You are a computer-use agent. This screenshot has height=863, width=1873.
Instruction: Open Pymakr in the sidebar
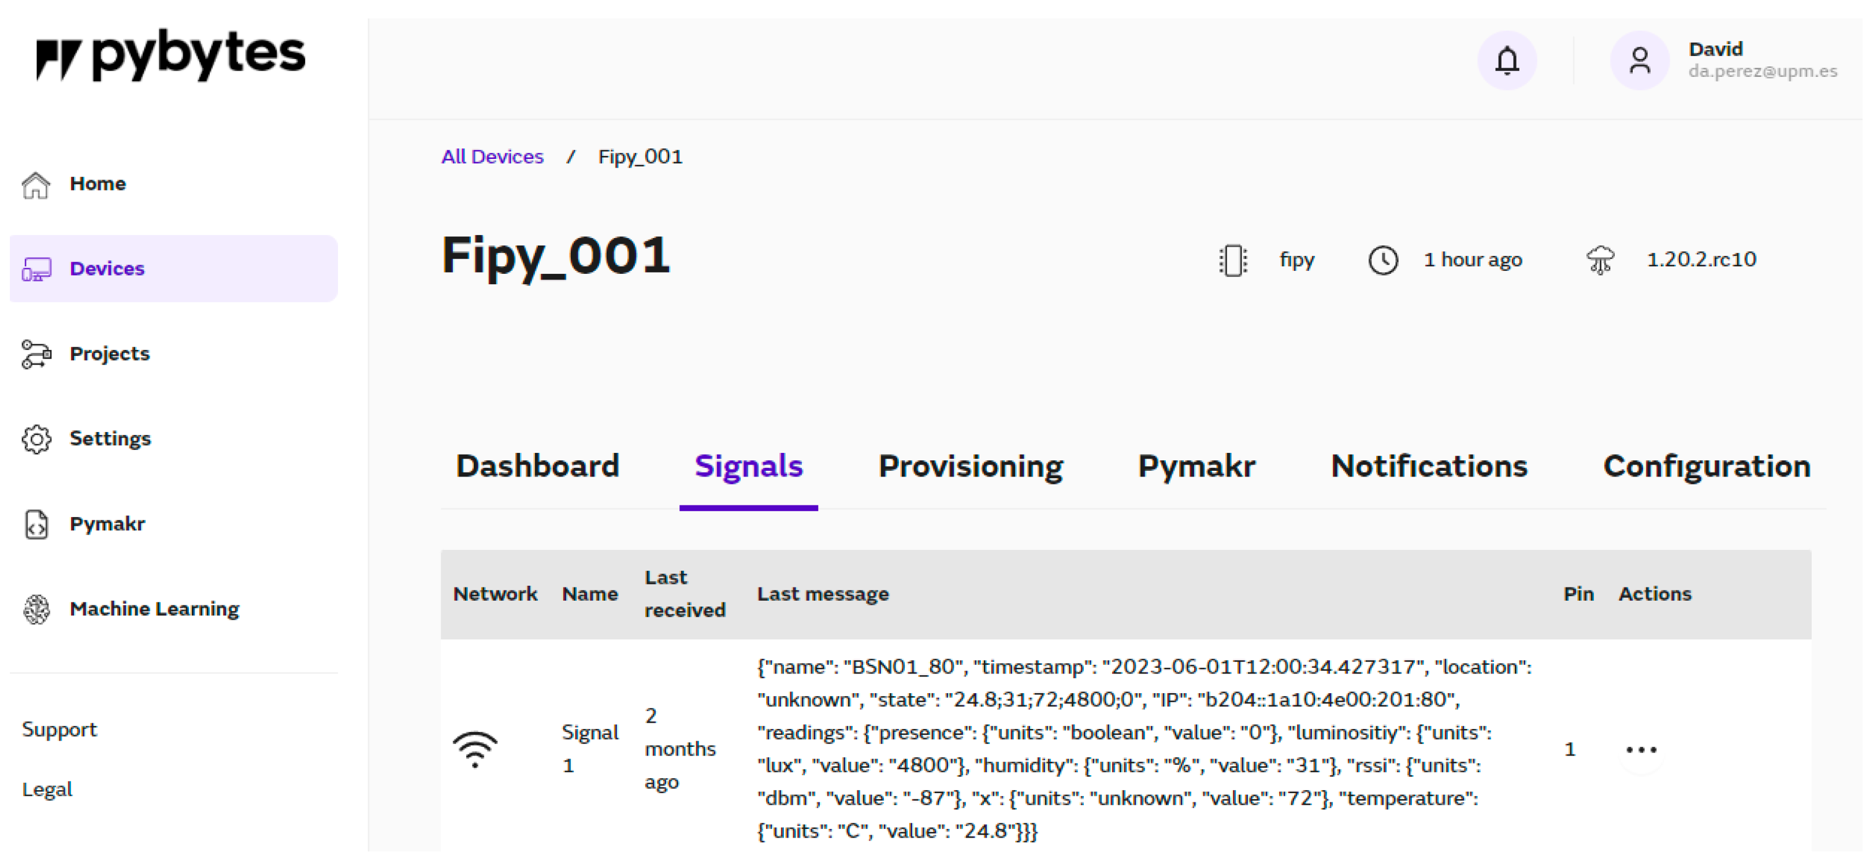173,524
